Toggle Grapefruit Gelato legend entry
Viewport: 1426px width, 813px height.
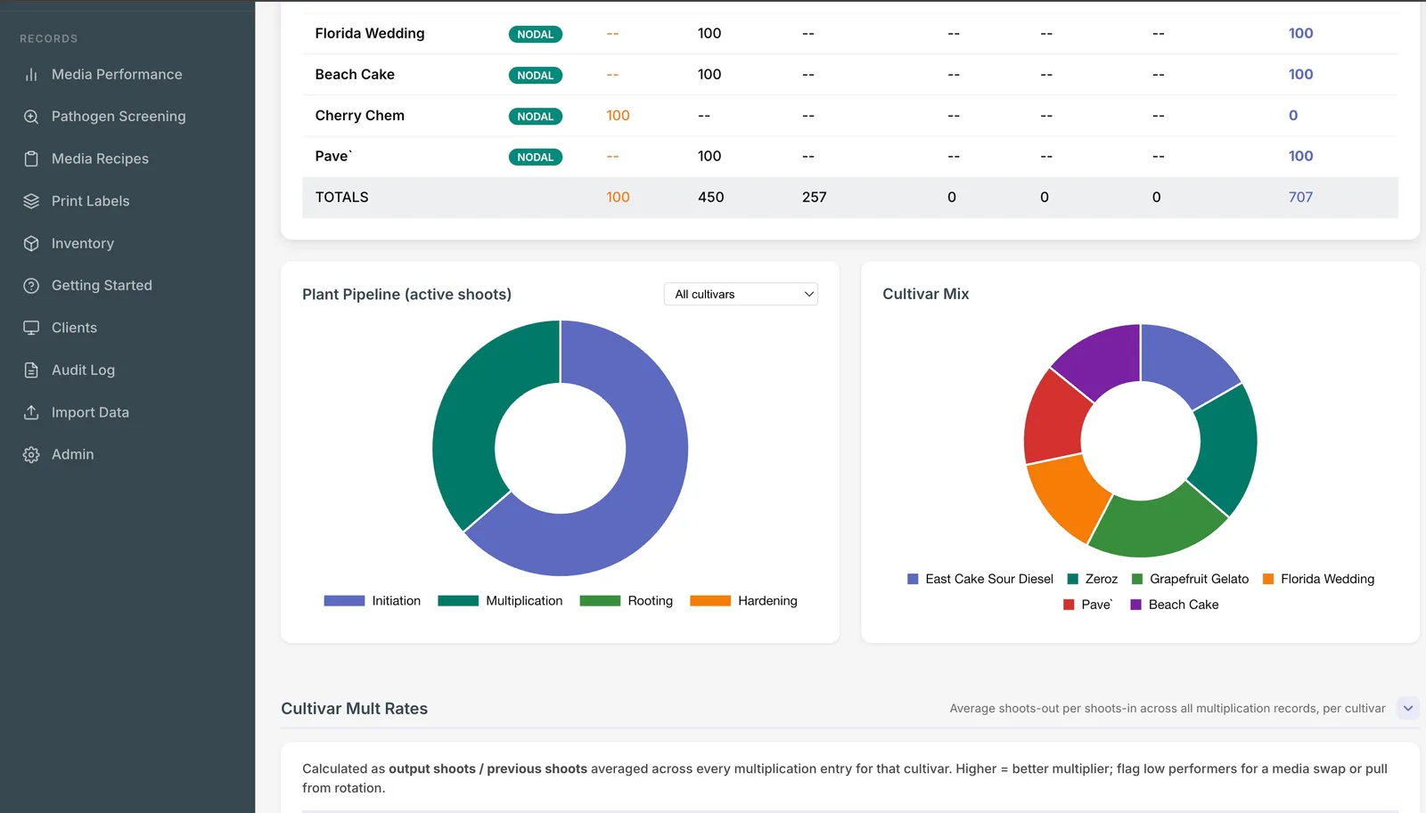click(1191, 579)
